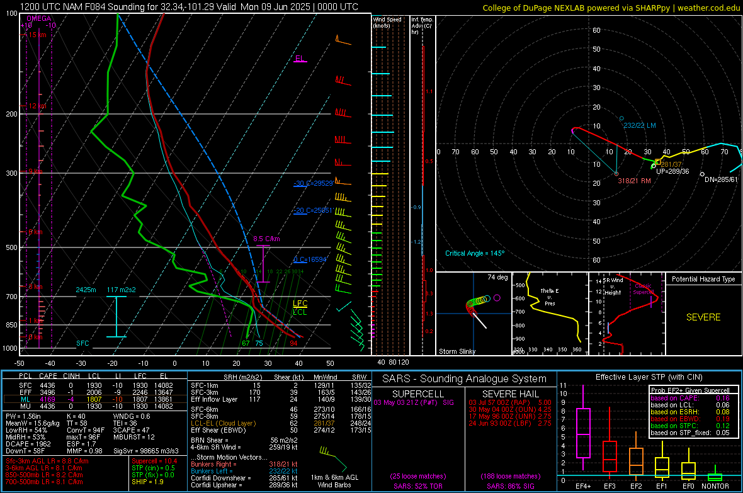The height and width of the screenshot is (493, 743).
Task: Click the 2425m inflow layer label
Action: [86, 290]
